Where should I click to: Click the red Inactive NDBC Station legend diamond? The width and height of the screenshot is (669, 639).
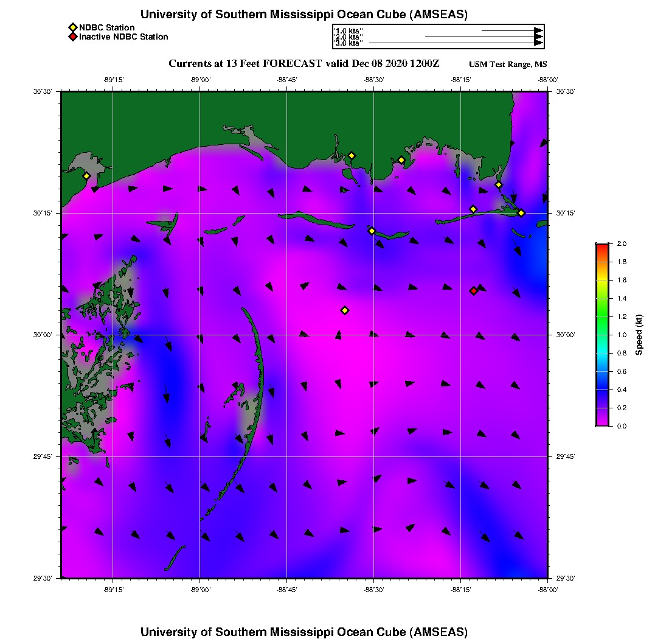point(72,37)
